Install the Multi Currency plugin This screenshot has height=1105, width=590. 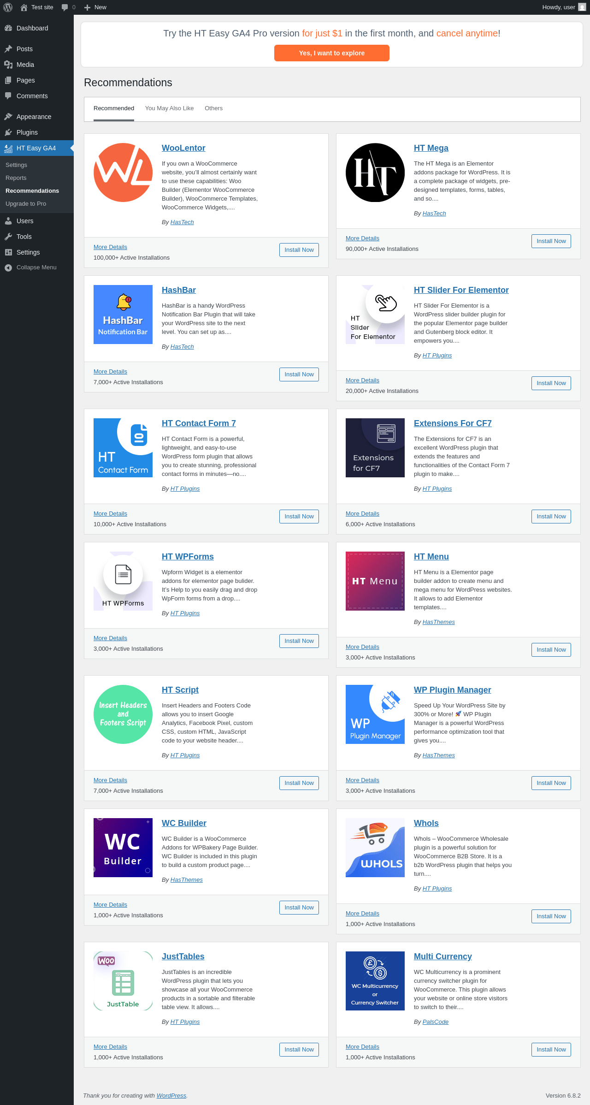tap(551, 1050)
